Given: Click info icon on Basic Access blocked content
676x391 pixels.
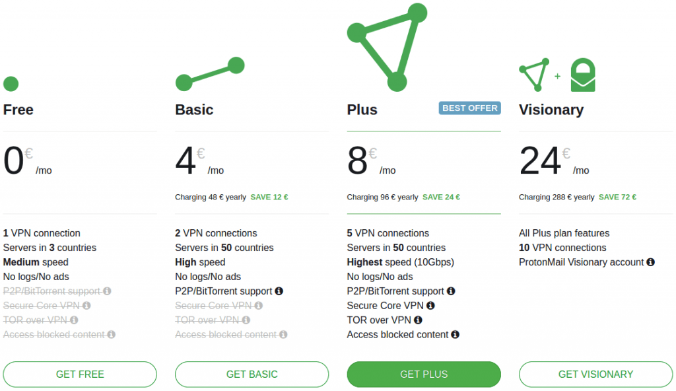Looking at the screenshot, I should point(283,334).
